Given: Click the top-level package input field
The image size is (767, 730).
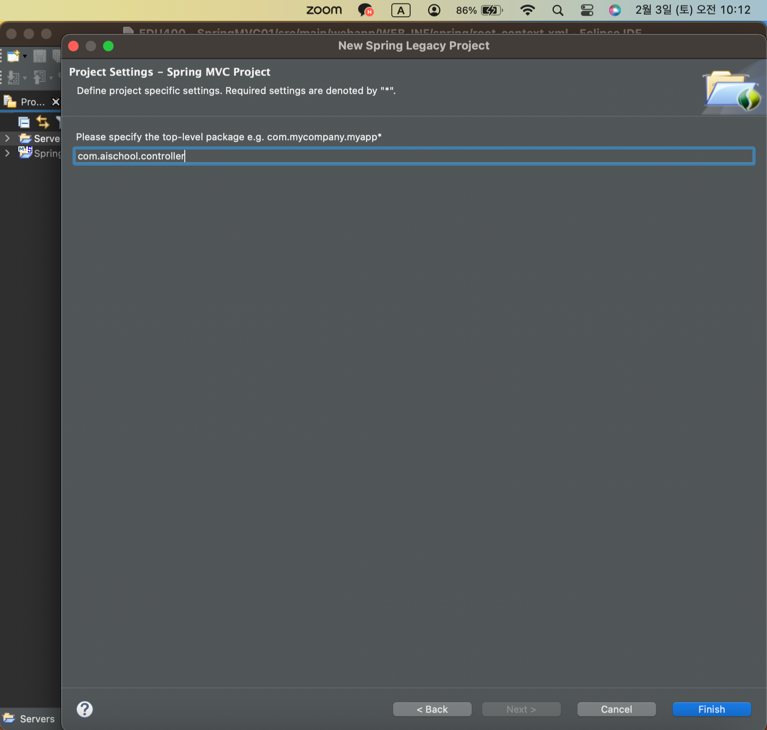Looking at the screenshot, I should tap(414, 156).
